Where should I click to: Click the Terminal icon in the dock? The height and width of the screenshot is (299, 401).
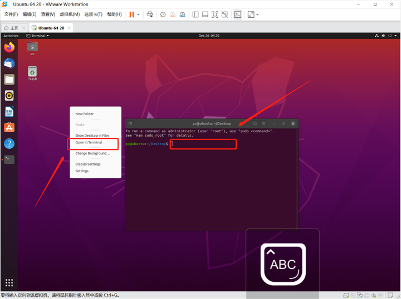pyautogui.click(x=9, y=160)
